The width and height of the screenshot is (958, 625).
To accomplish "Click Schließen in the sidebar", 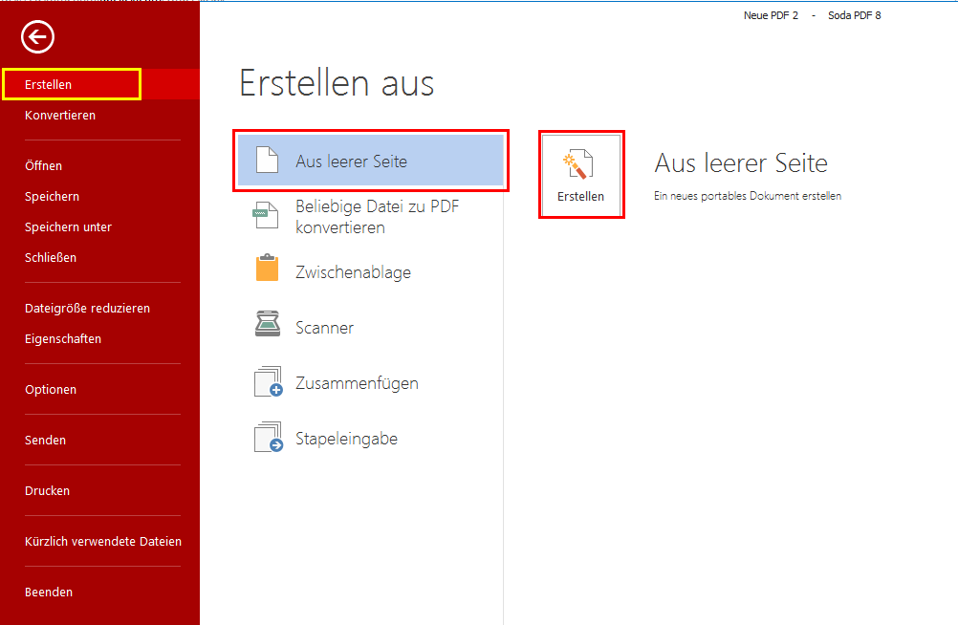I will 51,257.
